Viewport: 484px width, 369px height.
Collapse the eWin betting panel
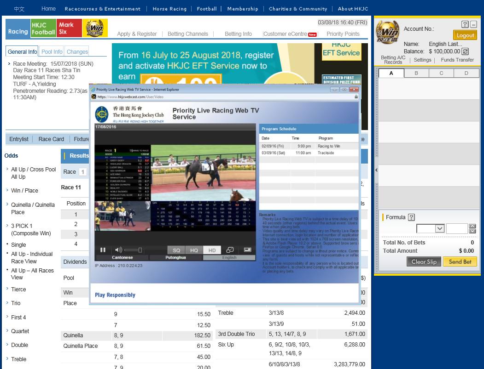click(473, 24)
